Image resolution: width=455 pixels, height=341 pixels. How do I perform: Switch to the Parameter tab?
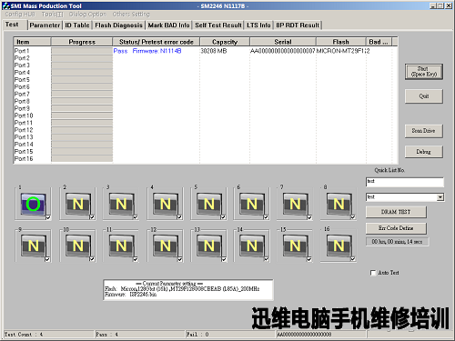[45, 25]
